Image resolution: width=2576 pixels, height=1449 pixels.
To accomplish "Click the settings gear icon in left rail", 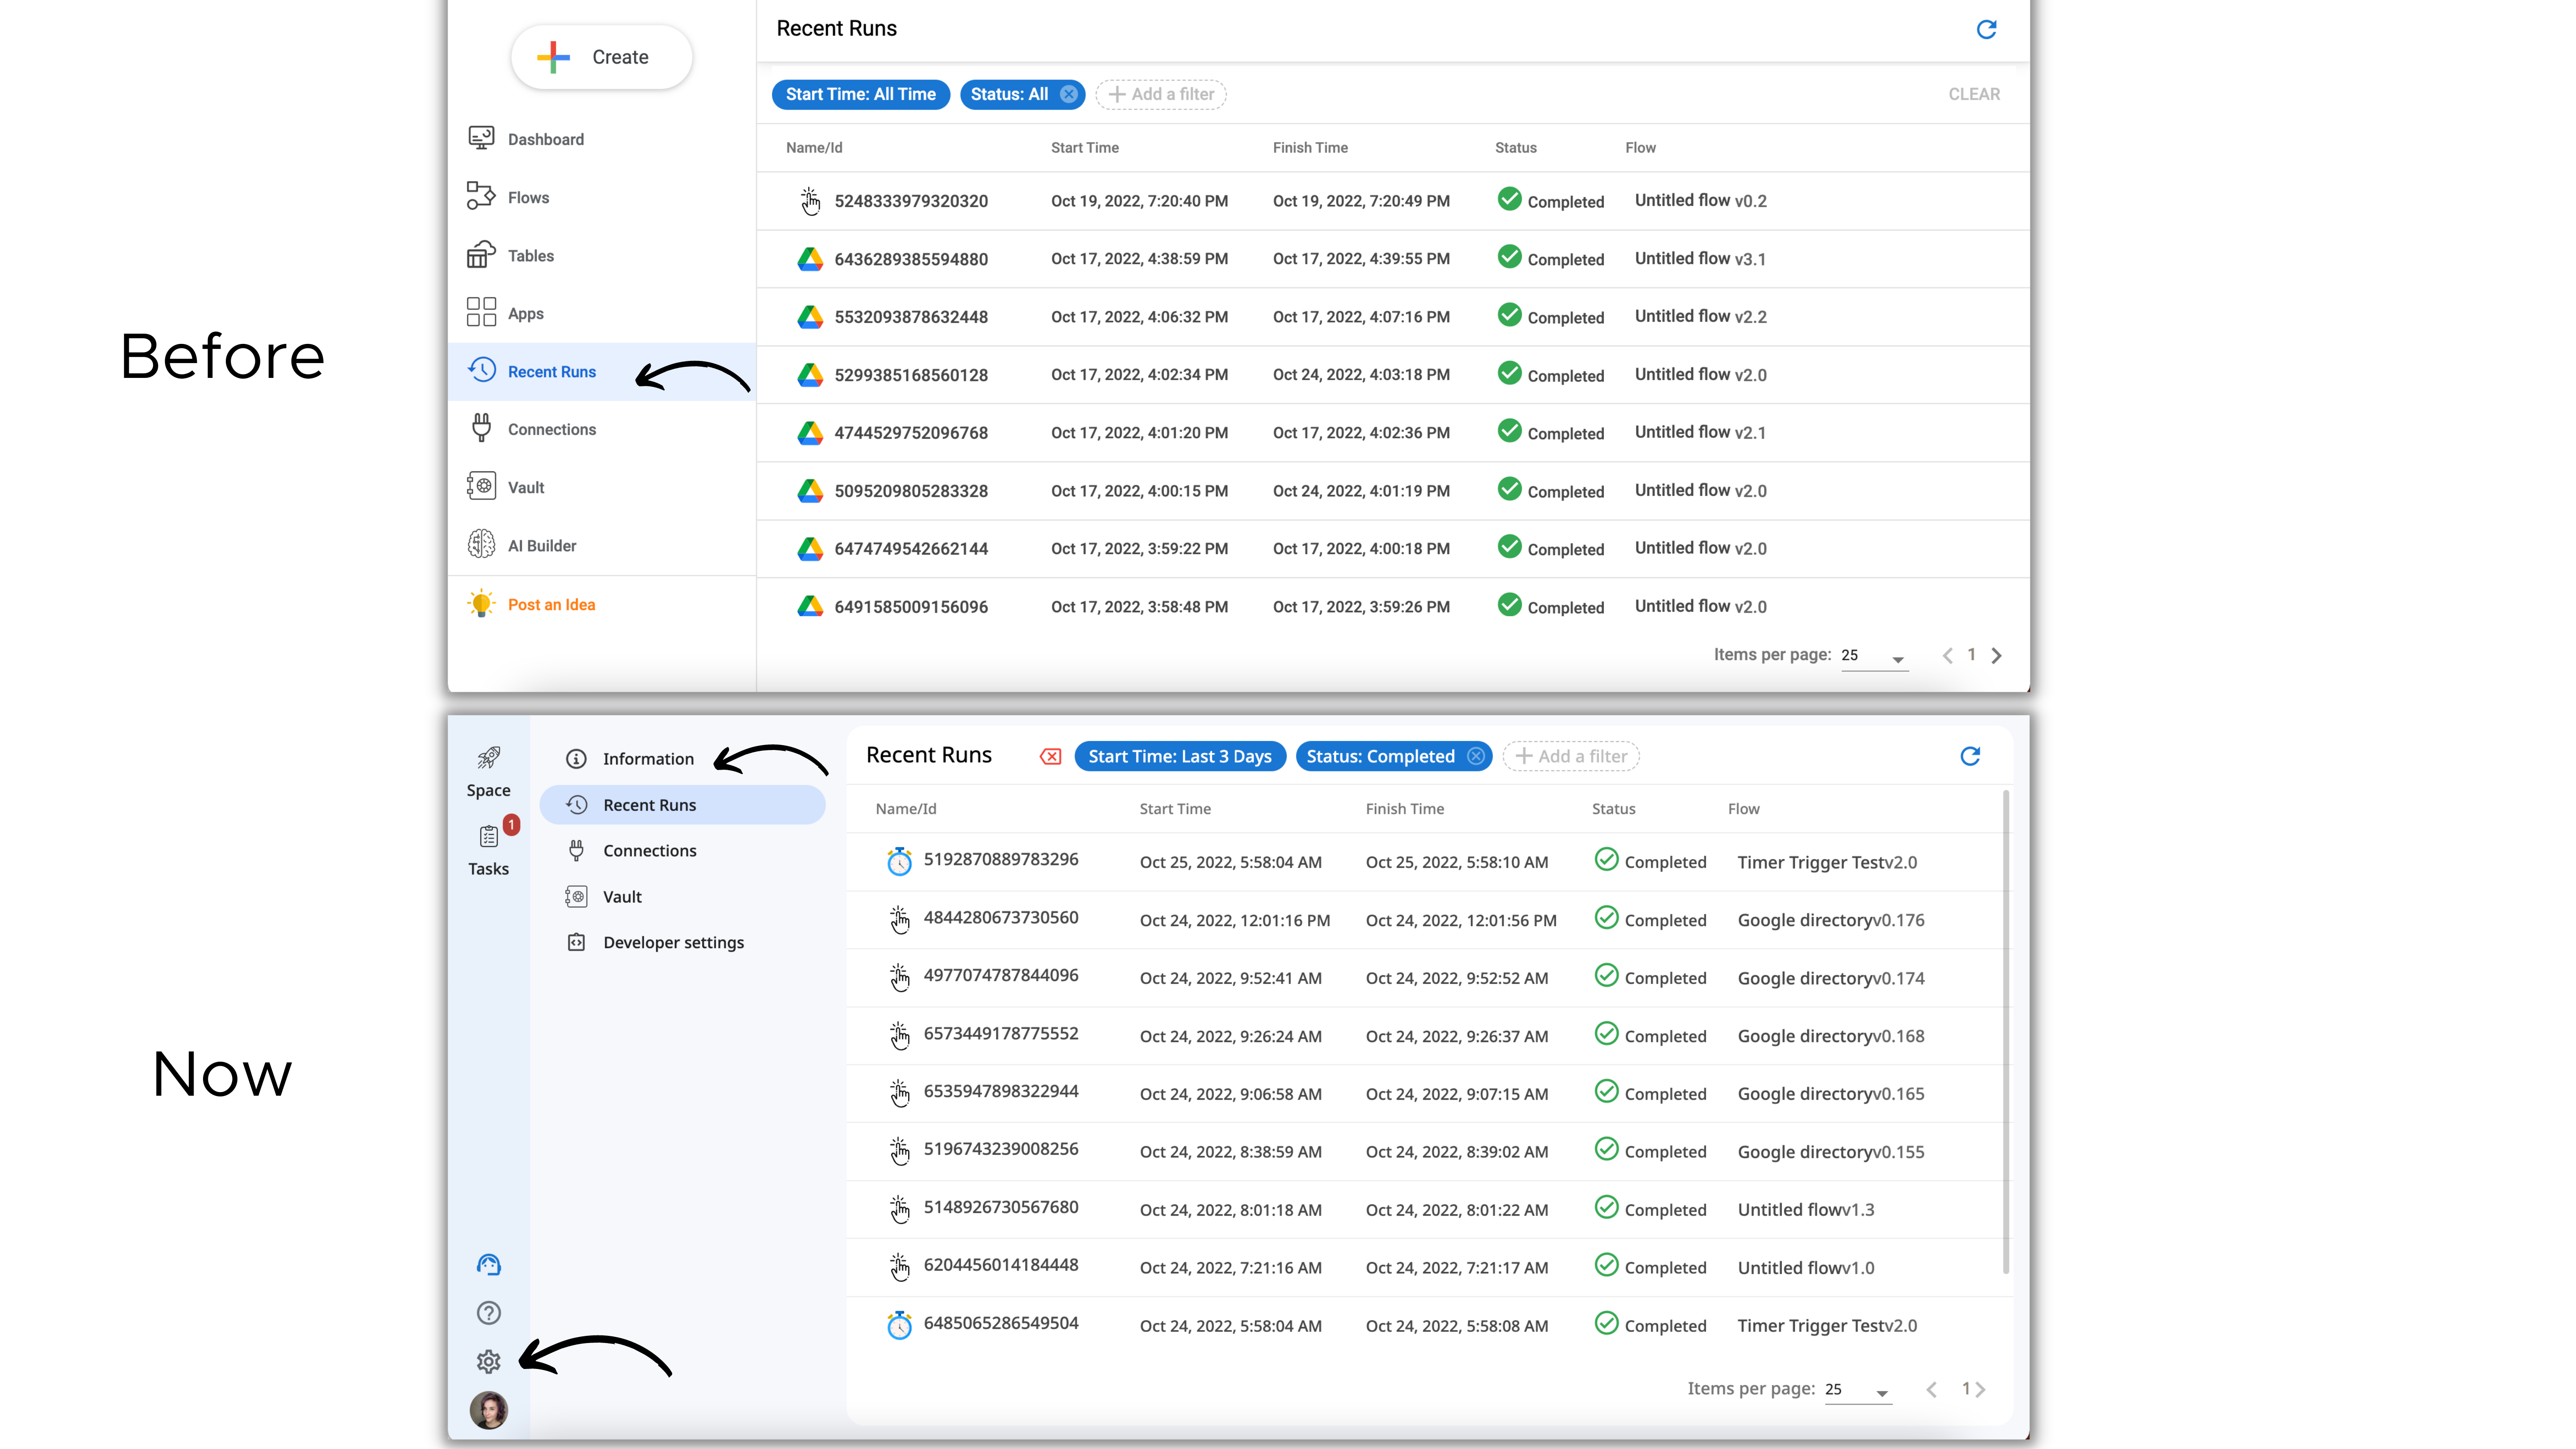I will click(488, 1361).
